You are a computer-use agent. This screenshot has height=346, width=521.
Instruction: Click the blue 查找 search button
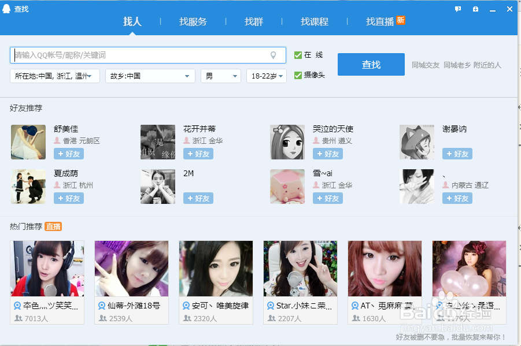(x=371, y=65)
